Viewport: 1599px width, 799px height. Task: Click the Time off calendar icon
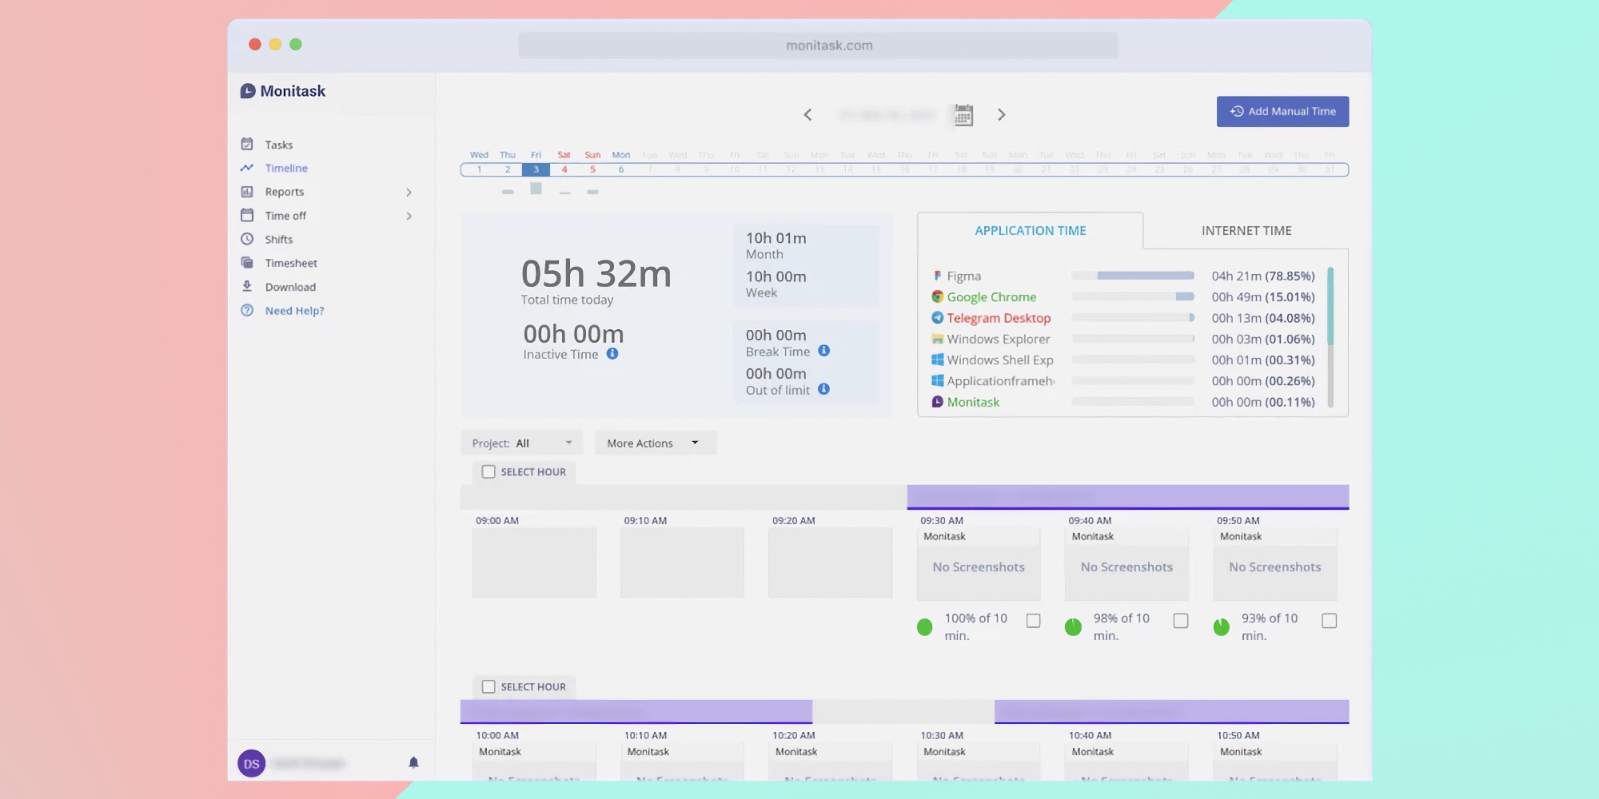click(x=247, y=216)
